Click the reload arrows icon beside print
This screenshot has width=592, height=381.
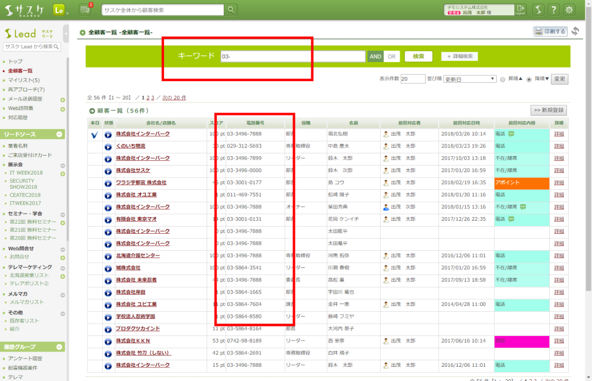[575, 31]
